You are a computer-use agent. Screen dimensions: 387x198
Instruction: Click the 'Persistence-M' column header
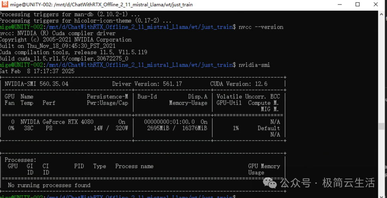[x=107, y=97]
